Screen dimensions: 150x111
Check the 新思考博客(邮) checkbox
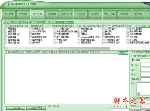pos(103,37)
